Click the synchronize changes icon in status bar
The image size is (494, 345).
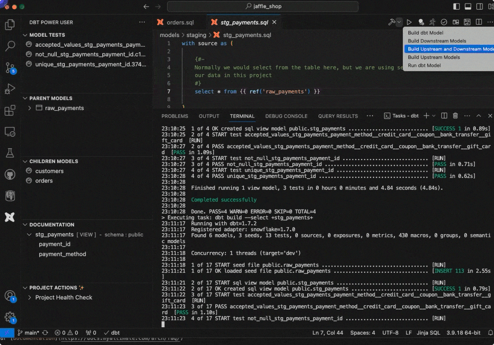pos(45,333)
